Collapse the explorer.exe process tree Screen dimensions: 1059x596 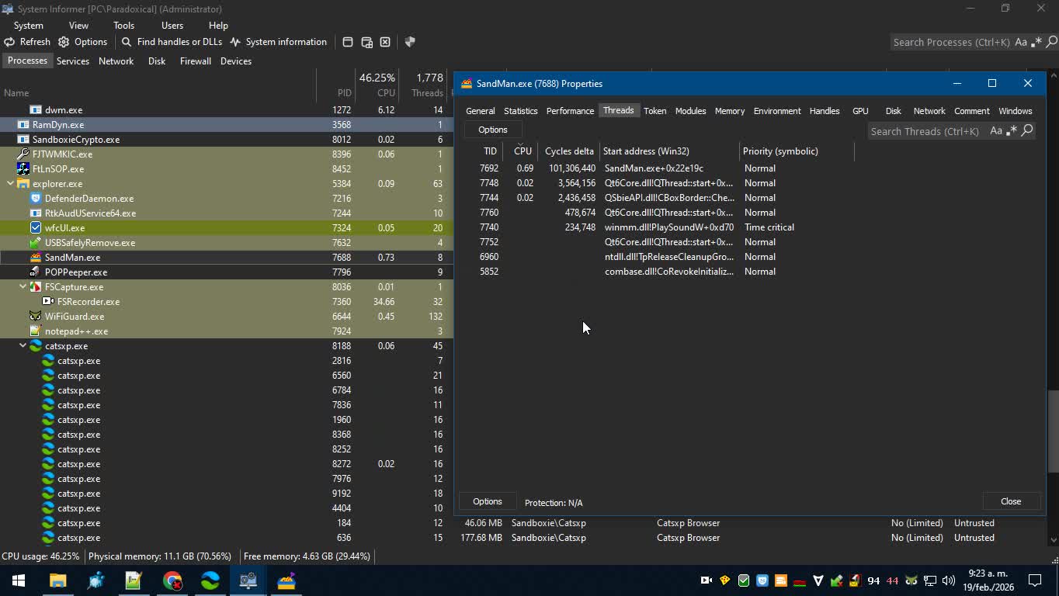coord(10,184)
